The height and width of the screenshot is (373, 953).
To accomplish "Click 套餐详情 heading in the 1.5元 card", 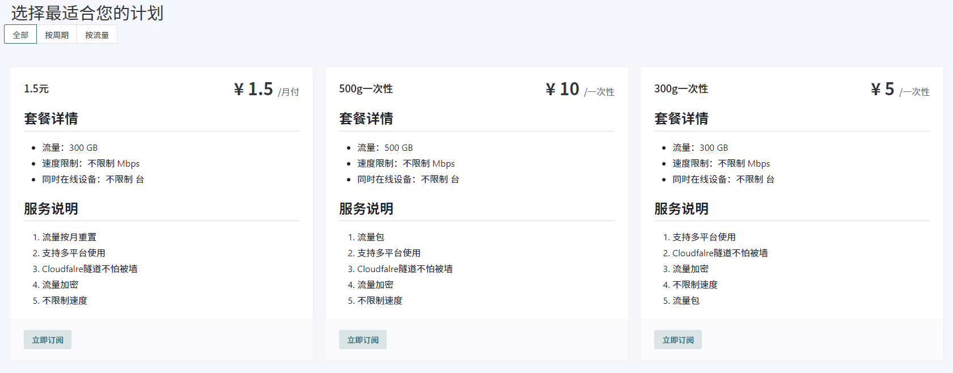I will point(51,118).
